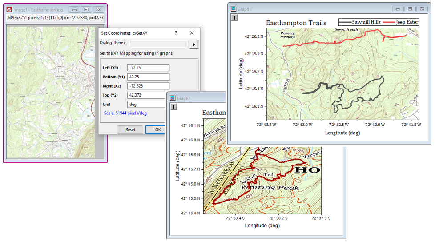
Task: Select layer 1 icon in Graph1
Action: click(235, 17)
